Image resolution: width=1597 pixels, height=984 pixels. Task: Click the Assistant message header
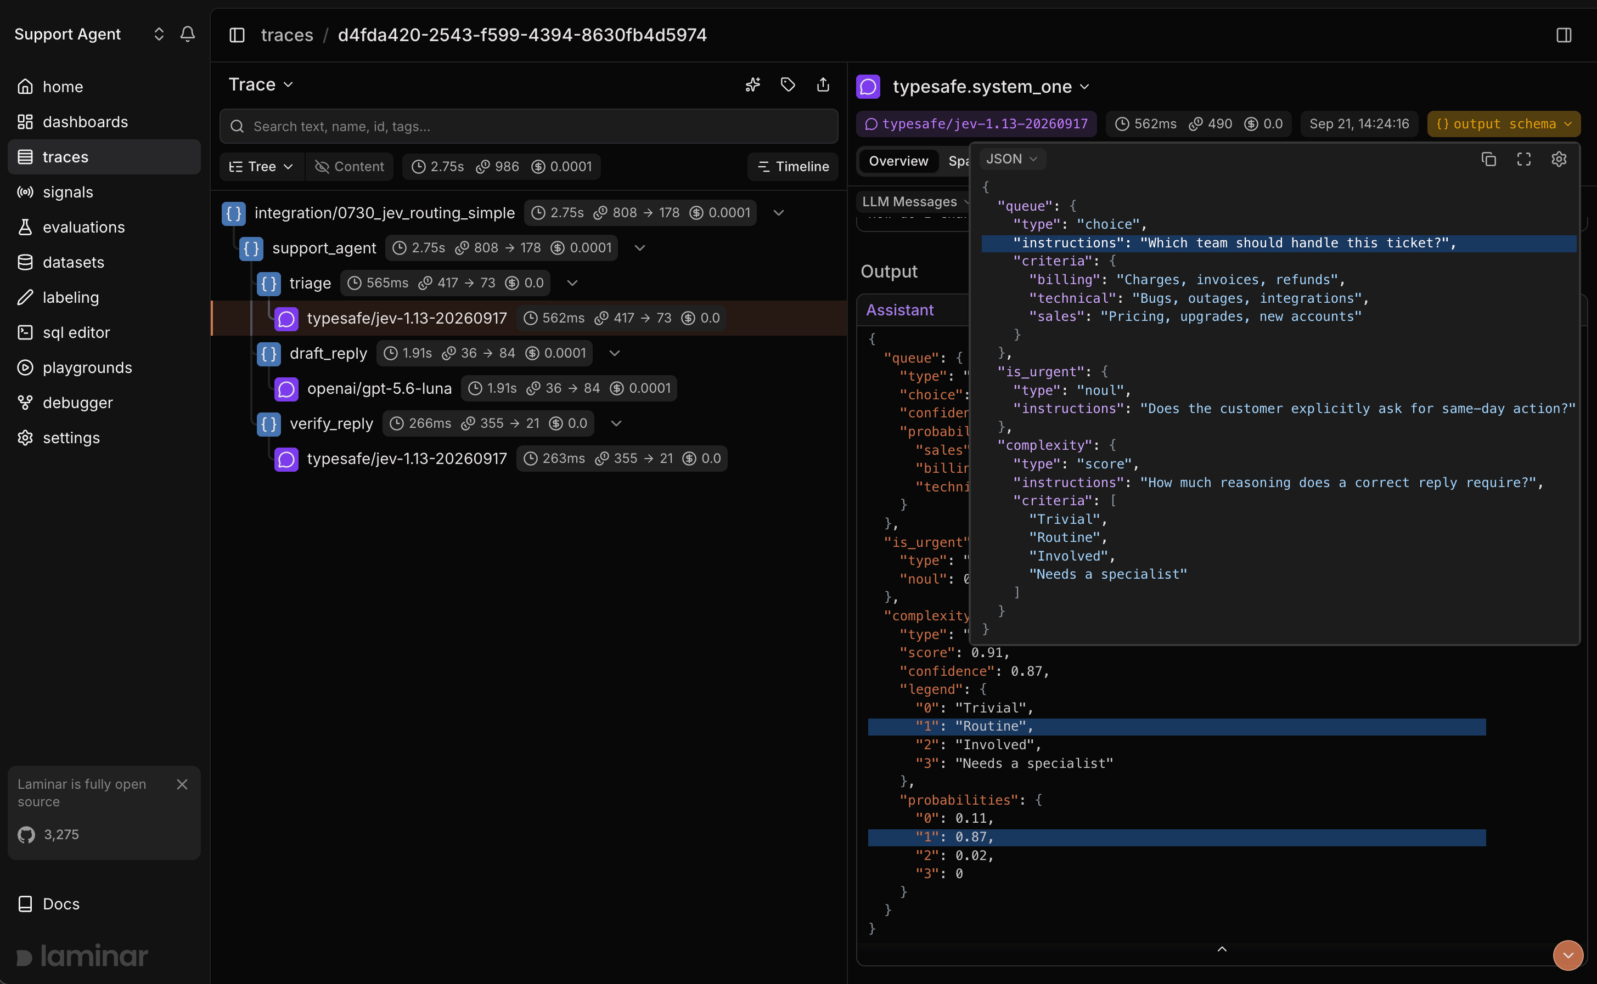(899, 310)
